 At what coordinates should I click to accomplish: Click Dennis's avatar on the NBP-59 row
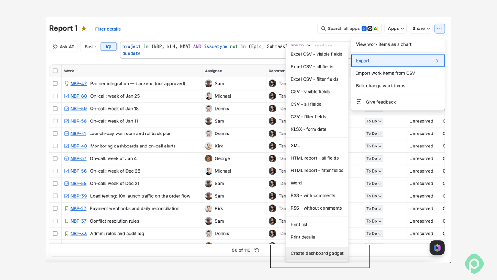[x=208, y=109]
